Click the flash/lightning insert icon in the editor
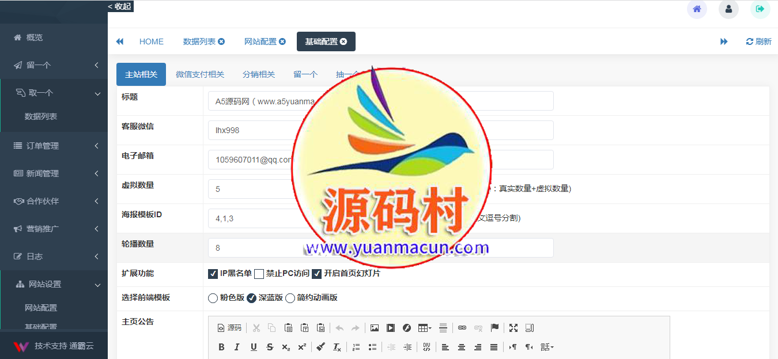Viewport: 778px width, 359px height. 407,327
